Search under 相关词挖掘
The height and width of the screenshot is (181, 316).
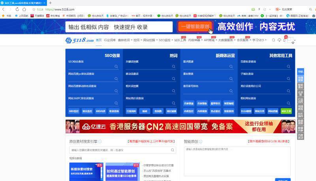coord(173,91)
